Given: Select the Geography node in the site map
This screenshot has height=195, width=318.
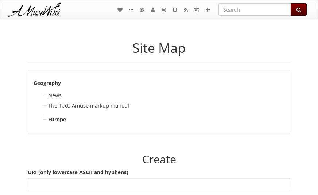Looking at the screenshot, I should tap(47, 83).
